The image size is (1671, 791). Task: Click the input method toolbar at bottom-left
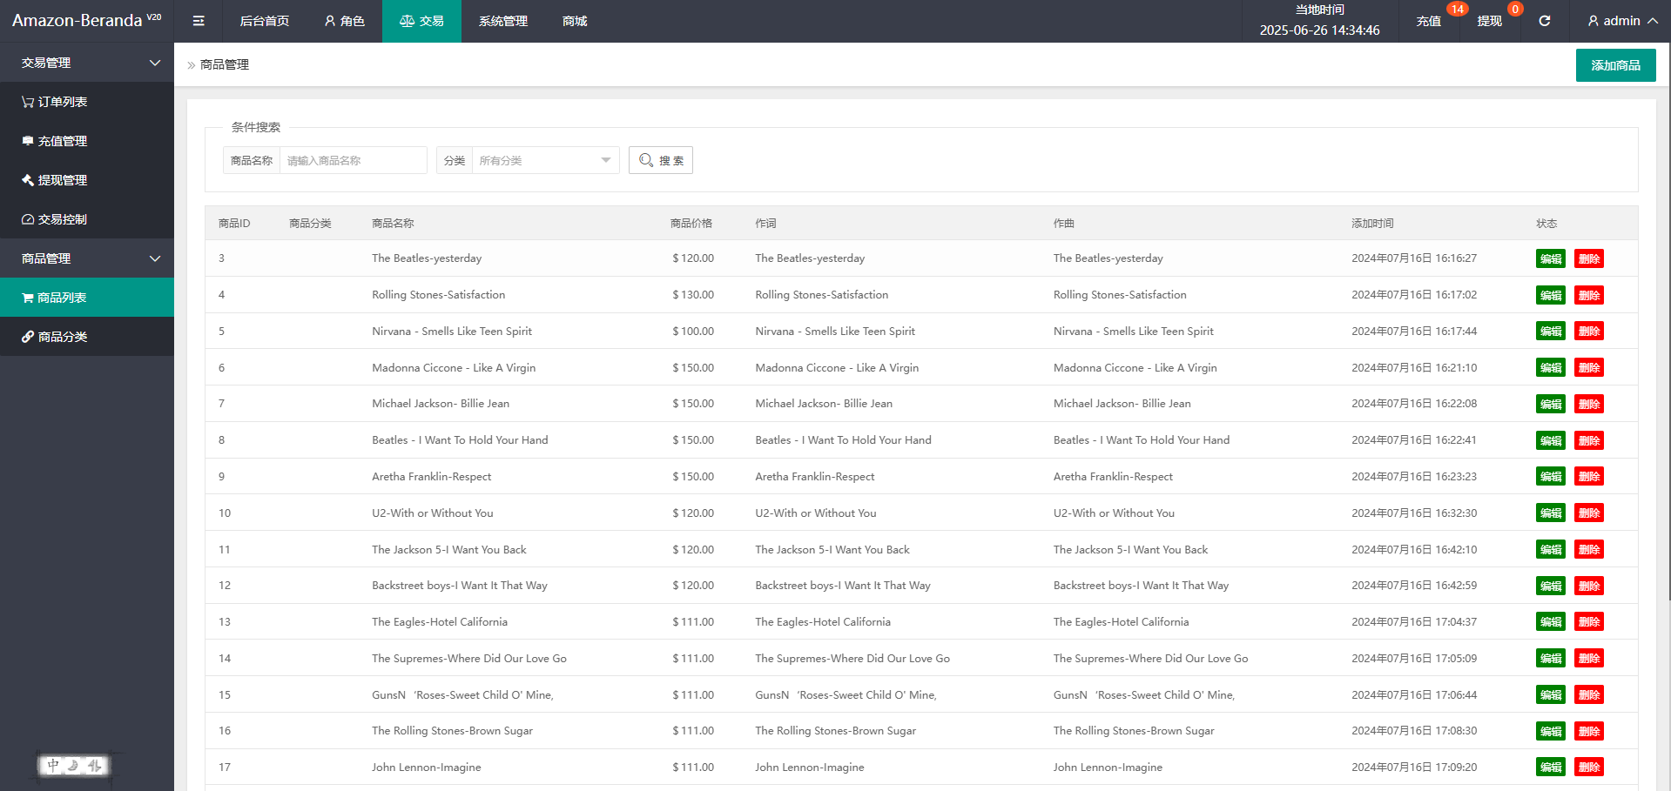(x=74, y=766)
